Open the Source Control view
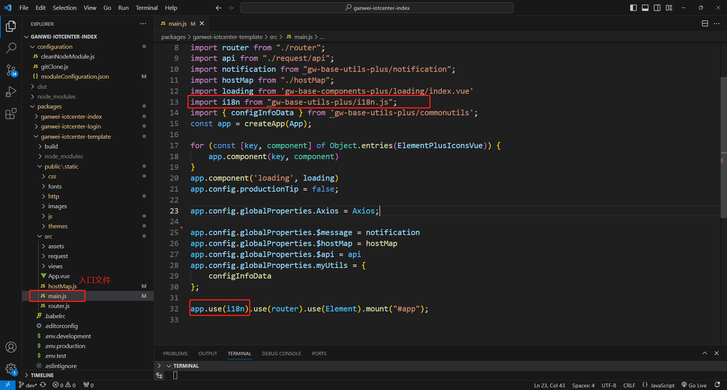 pos(11,70)
